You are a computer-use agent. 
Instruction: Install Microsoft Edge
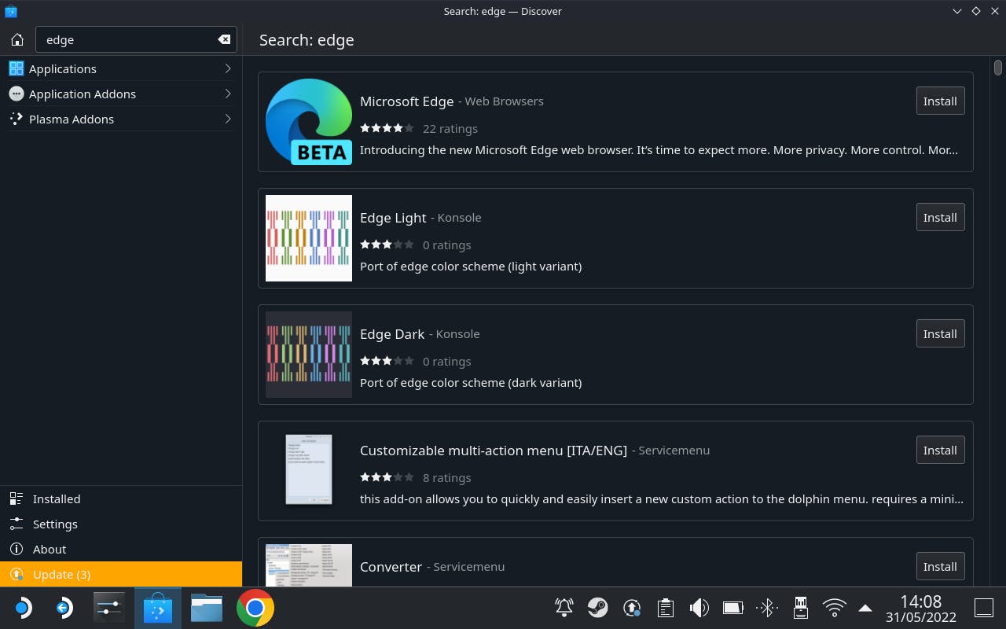(x=940, y=101)
